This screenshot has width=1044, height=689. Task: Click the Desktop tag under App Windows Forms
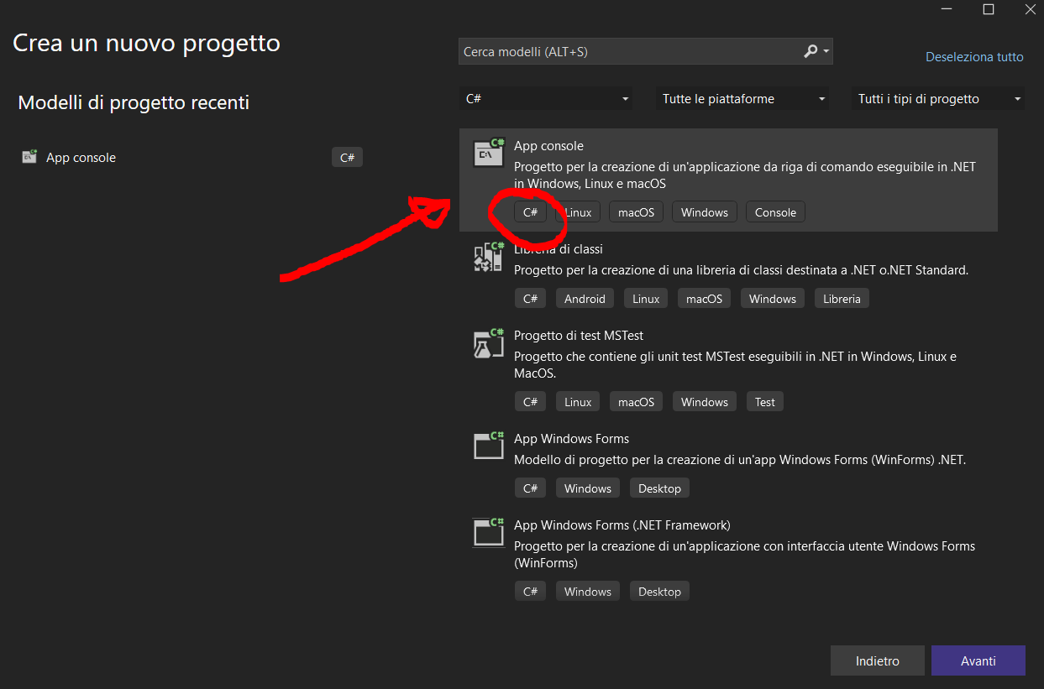(x=659, y=488)
